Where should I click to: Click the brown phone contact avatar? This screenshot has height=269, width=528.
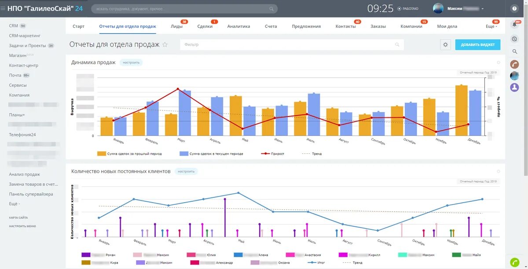(514, 64)
